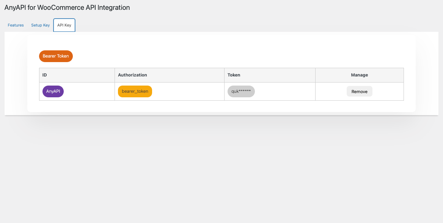
Task: Click the ID column header
Action: [45, 75]
